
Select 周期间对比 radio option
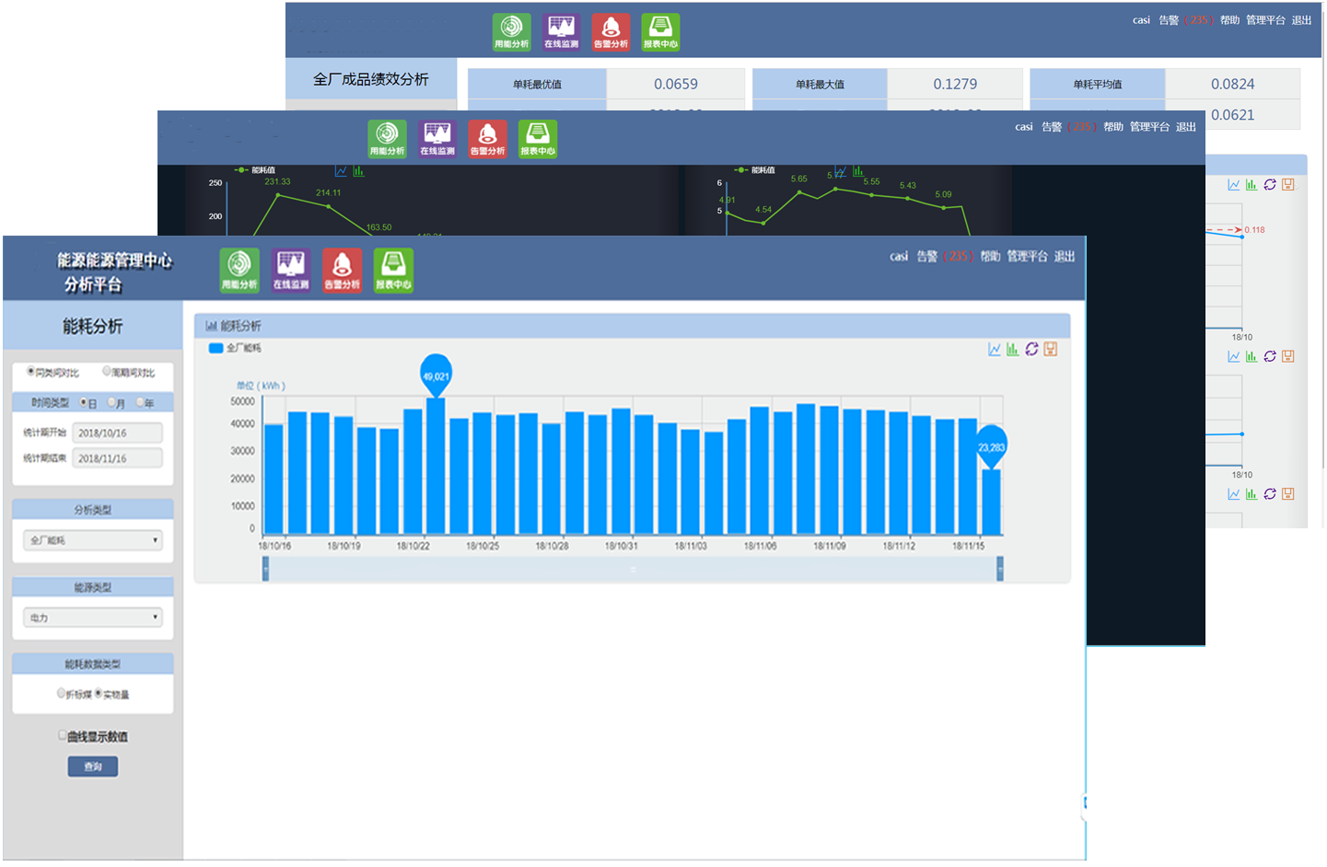click(107, 372)
